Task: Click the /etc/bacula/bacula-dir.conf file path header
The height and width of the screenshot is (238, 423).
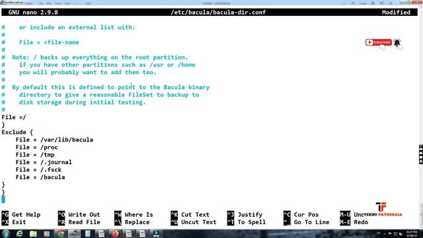Action: [x=218, y=13]
